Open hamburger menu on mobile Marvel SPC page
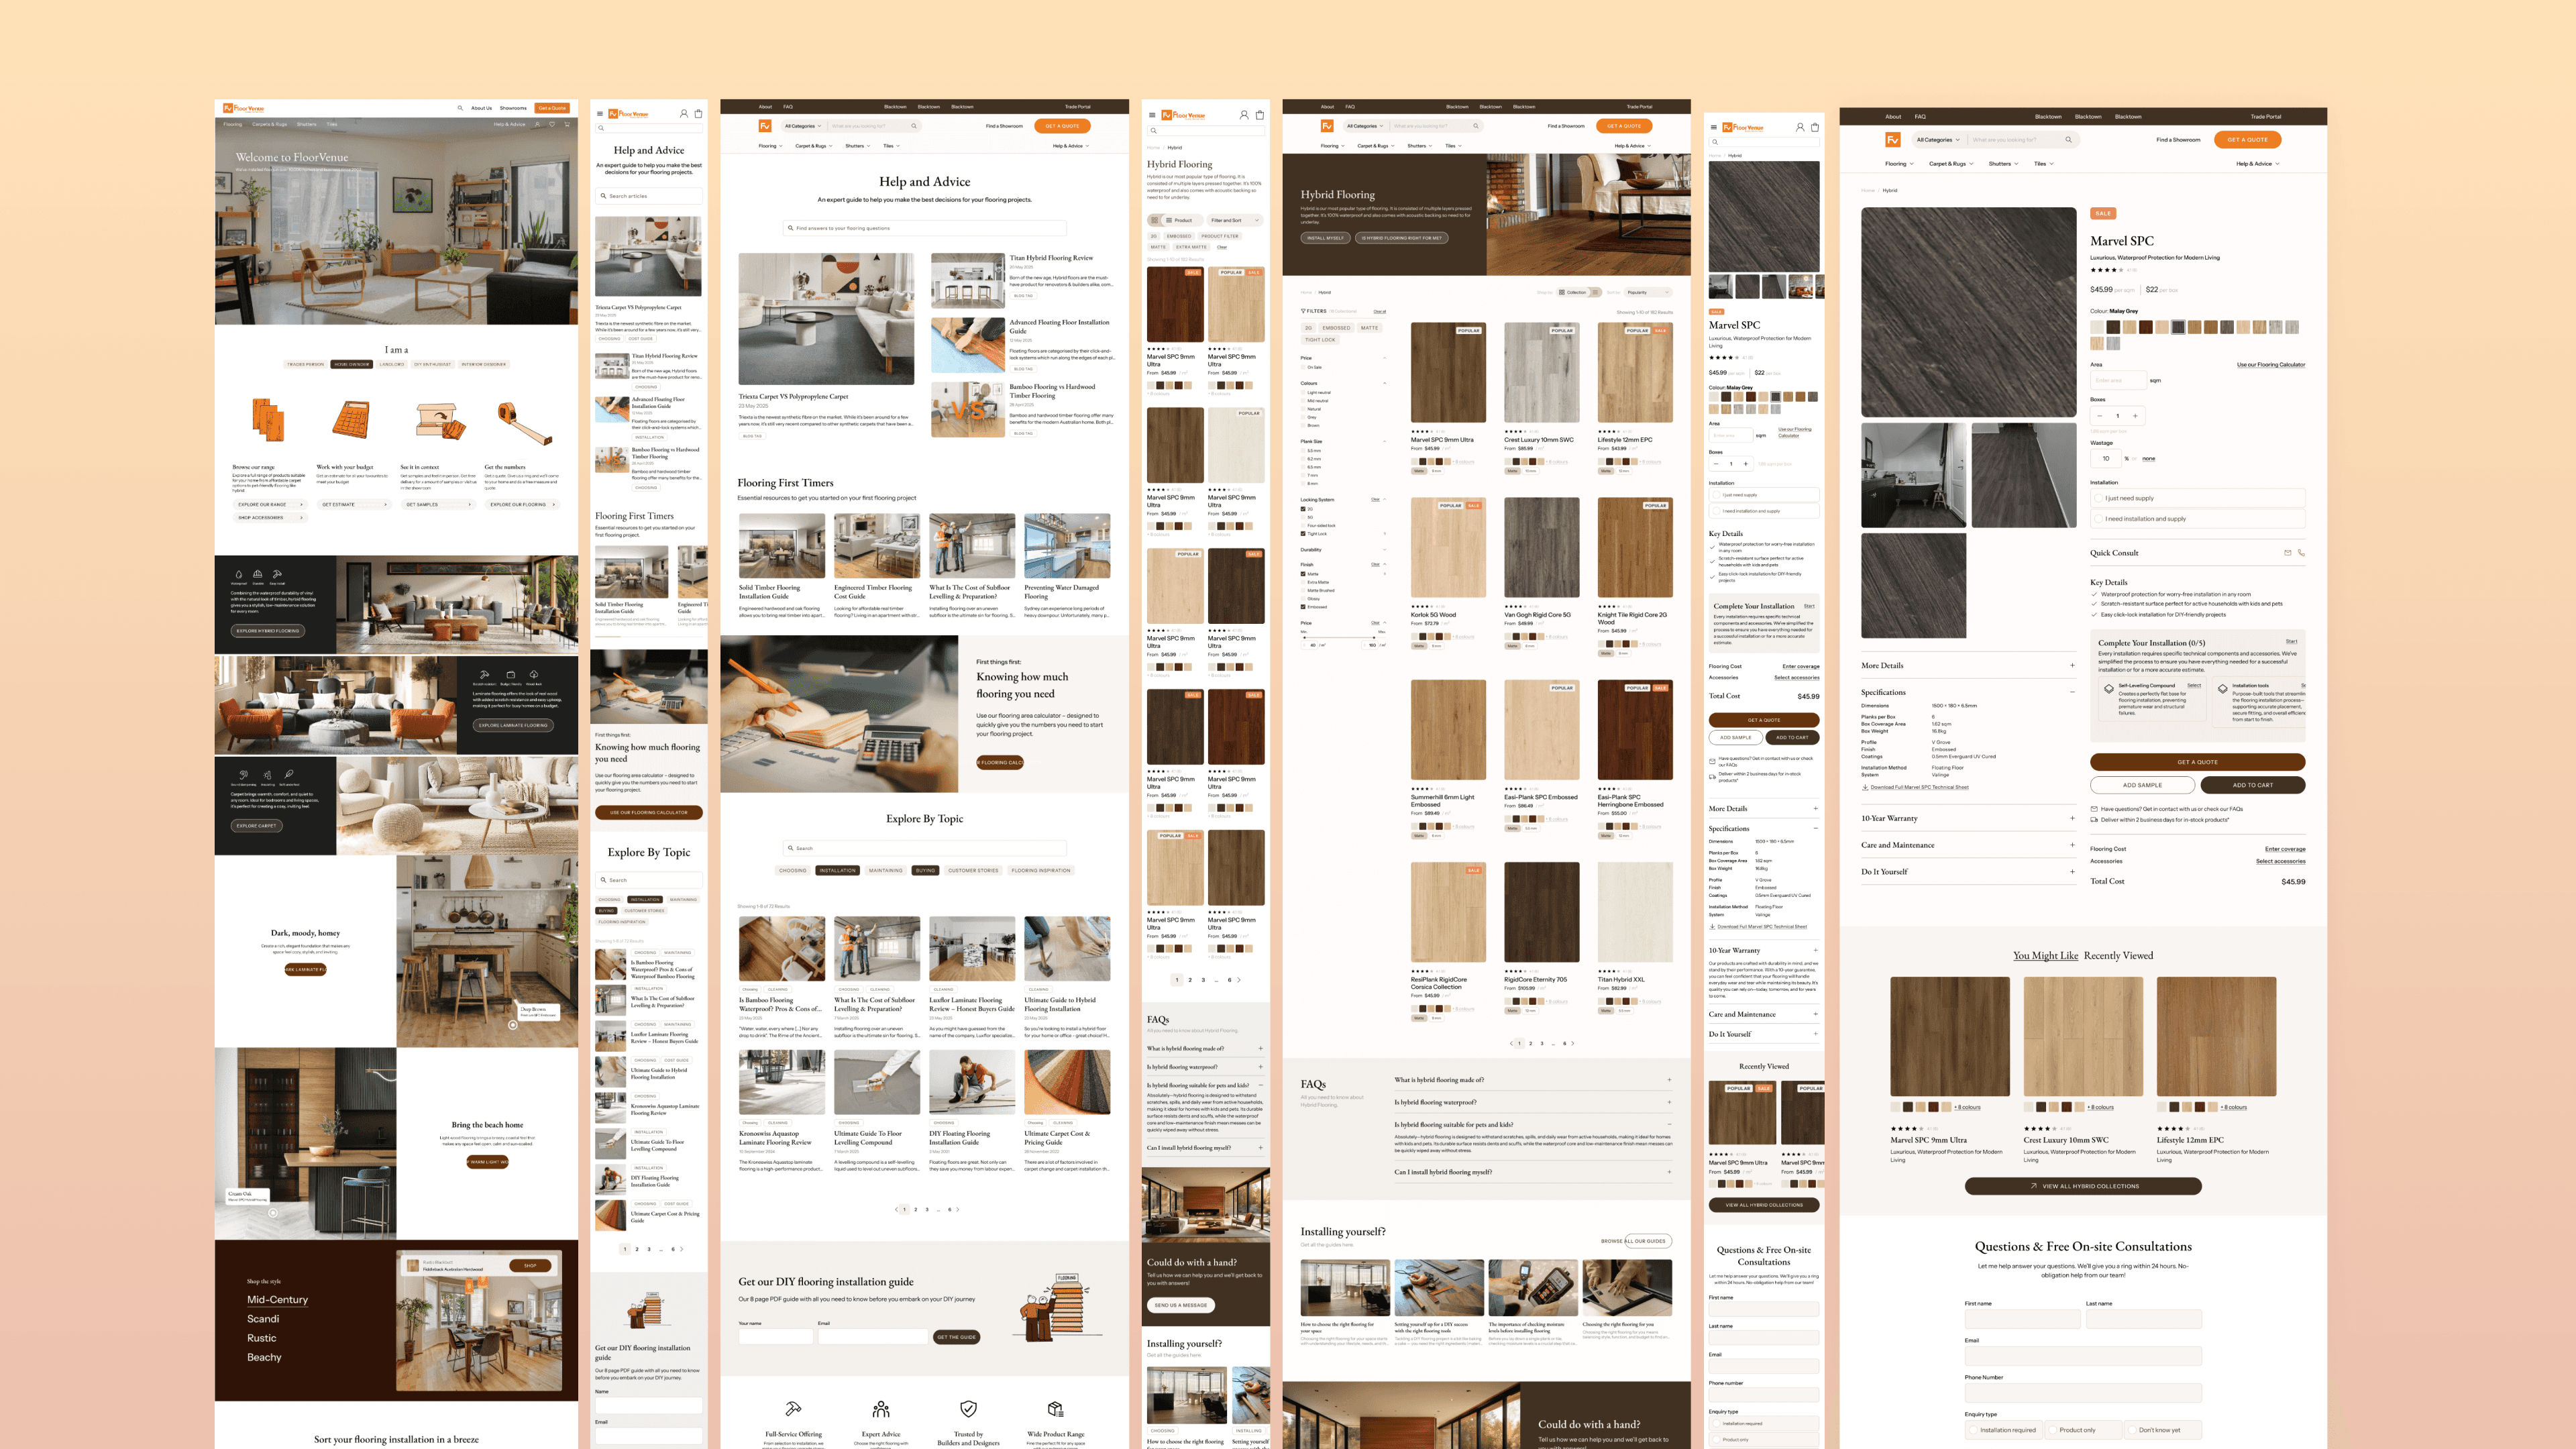This screenshot has height=1449, width=2576. coord(1713,127)
